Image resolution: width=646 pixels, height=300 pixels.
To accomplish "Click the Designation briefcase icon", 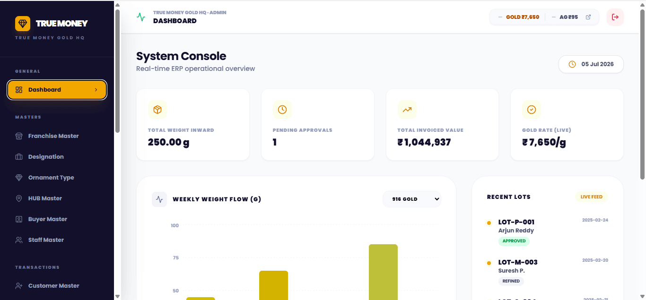I will (19, 157).
